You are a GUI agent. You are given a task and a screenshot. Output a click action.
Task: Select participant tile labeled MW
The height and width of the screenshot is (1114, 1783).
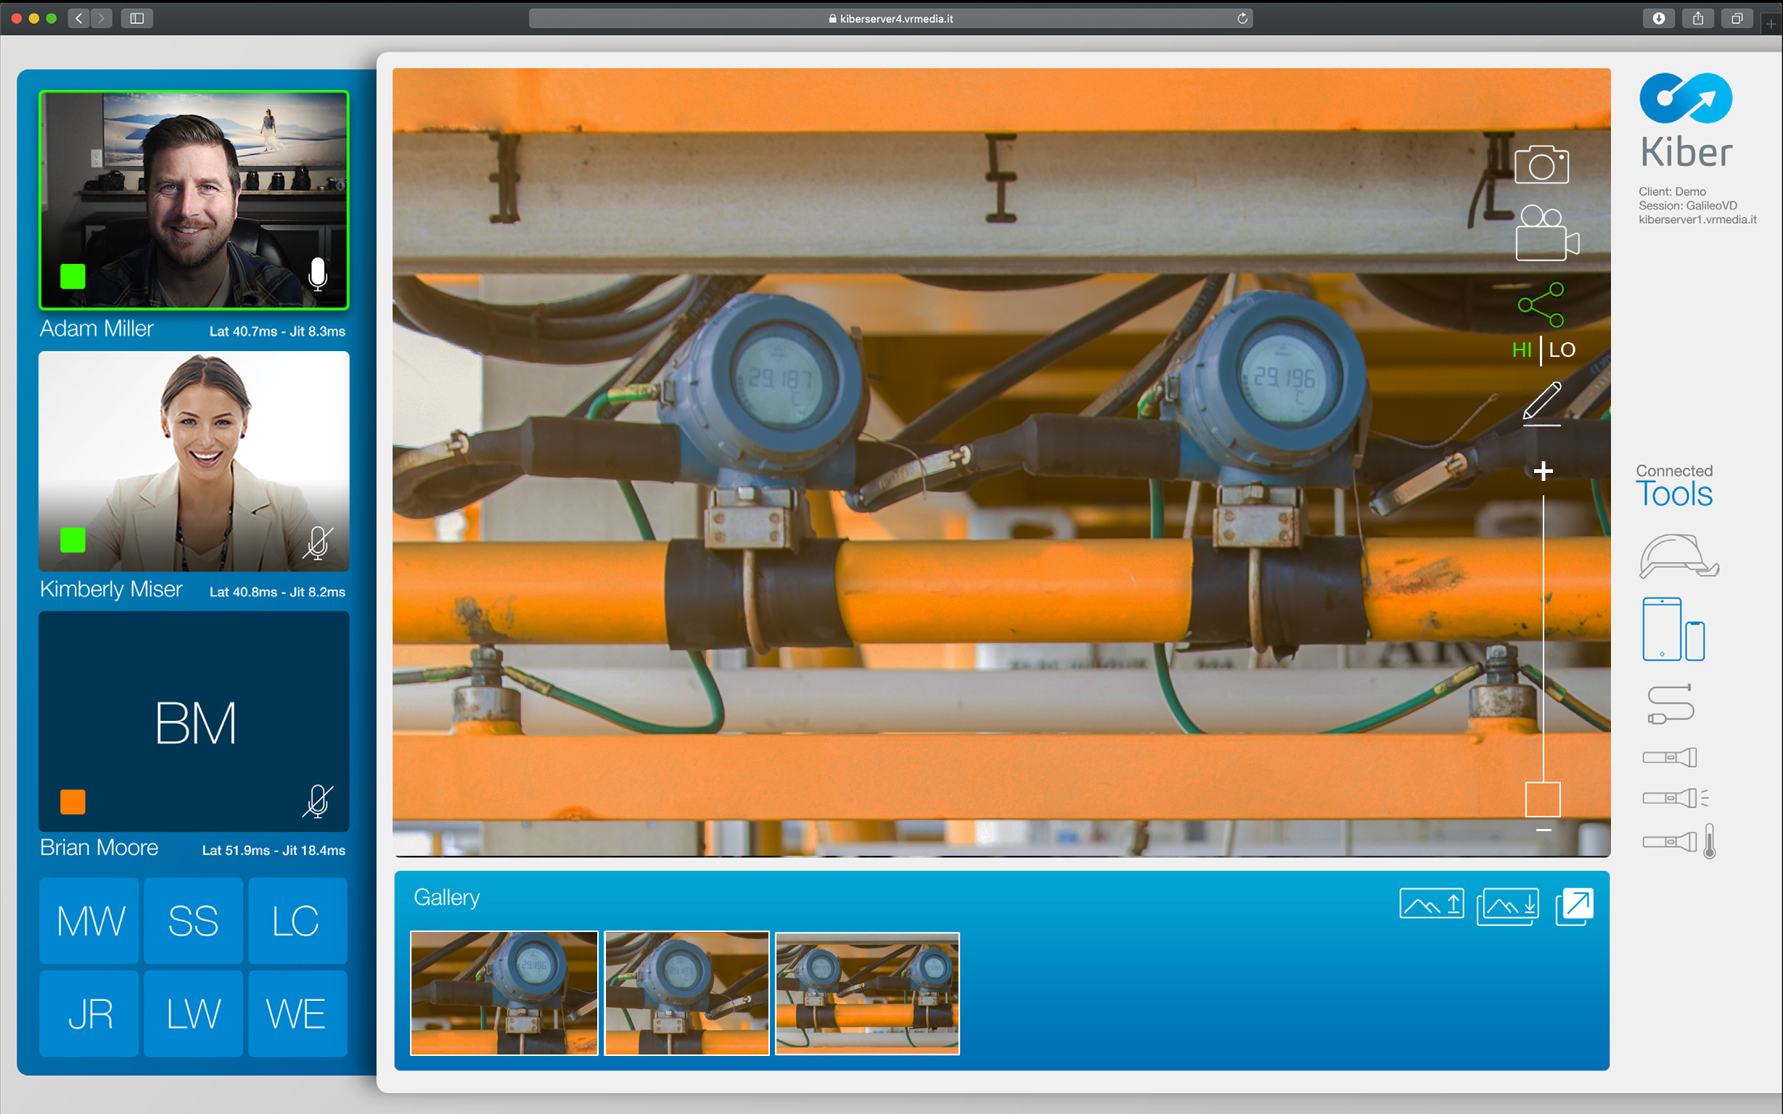tap(89, 920)
